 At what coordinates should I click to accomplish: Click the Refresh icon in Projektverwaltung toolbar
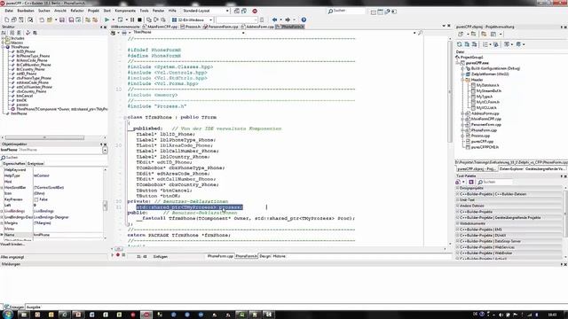[460, 44]
